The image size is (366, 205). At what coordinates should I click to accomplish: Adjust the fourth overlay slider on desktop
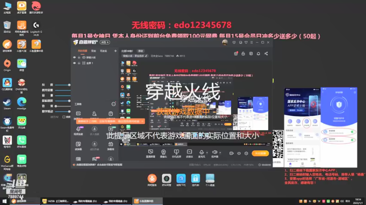pos(70,101)
